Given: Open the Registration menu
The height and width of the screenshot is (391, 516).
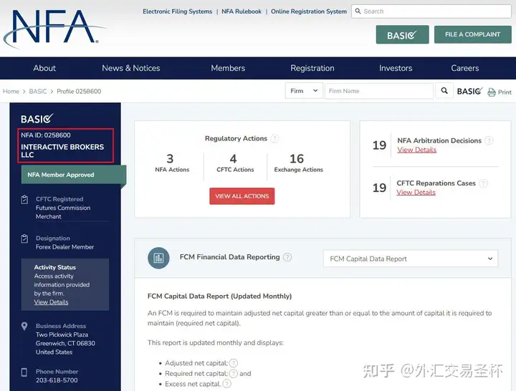Looking at the screenshot, I should (x=312, y=68).
